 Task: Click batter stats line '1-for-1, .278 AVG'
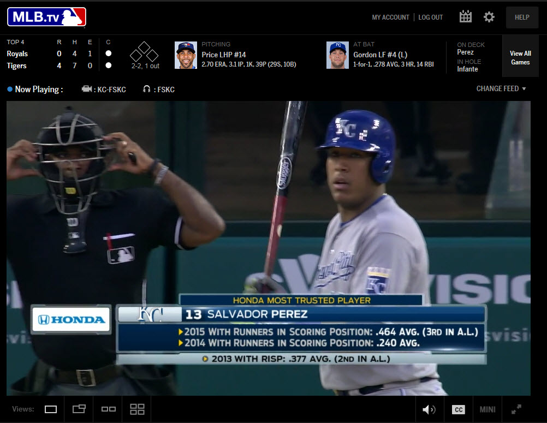[394, 64]
